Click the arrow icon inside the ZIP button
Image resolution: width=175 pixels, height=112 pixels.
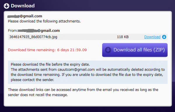tap(108, 50)
